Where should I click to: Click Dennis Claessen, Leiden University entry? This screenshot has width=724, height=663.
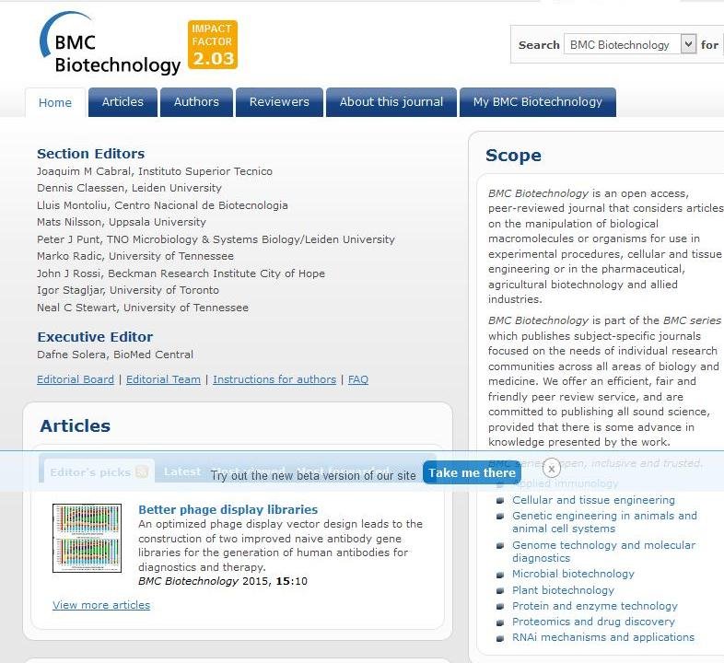click(x=129, y=188)
